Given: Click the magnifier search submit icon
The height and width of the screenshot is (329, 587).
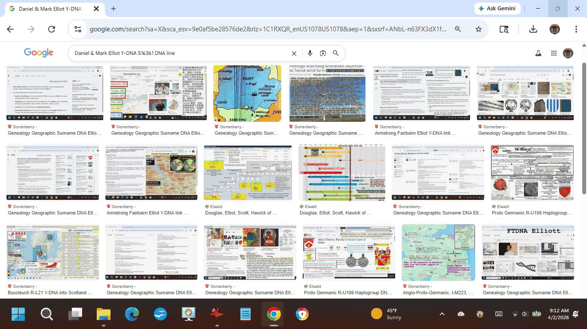Looking at the screenshot, I should pos(336,53).
